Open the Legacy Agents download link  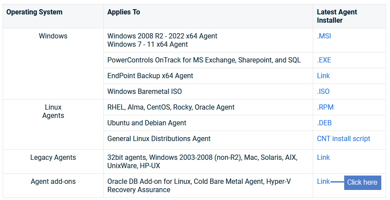pyautogui.click(x=323, y=157)
